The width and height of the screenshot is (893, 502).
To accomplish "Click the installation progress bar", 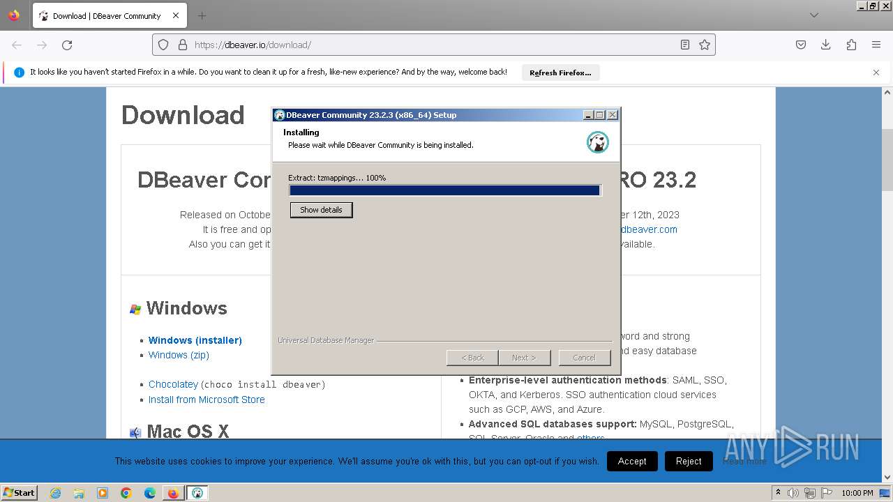I will click(444, 190).
